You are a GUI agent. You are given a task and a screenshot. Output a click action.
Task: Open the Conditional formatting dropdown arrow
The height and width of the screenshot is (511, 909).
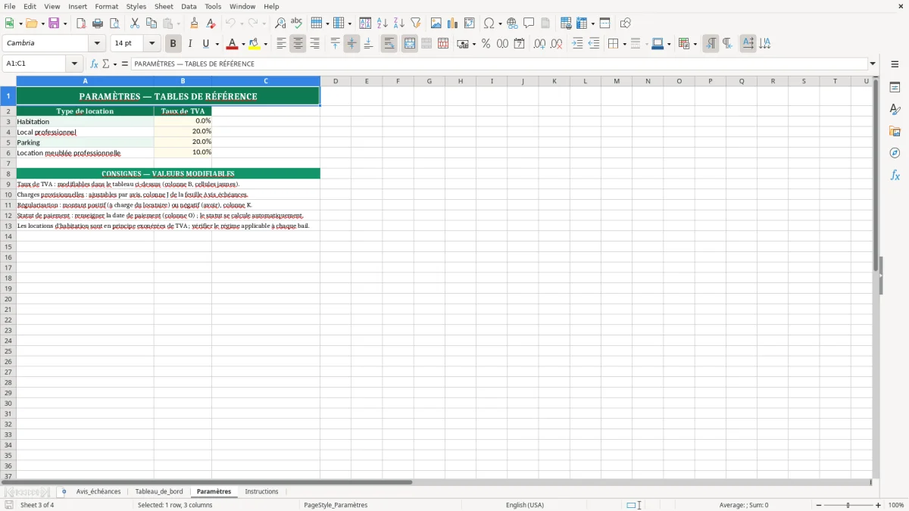click(694, 44)
